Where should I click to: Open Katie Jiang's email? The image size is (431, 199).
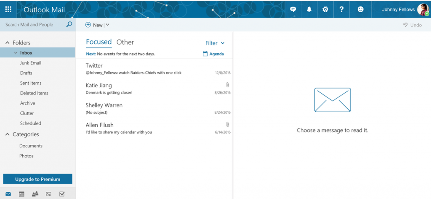point(154,89)
